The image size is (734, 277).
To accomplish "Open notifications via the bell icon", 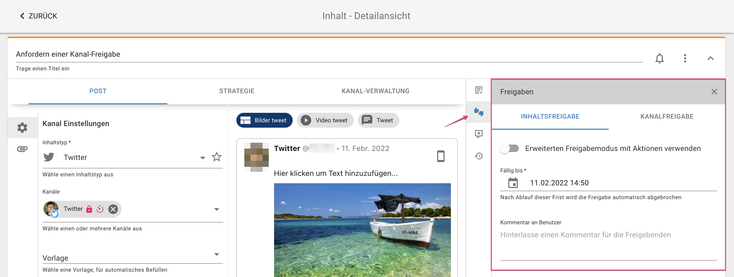I will (659, 58).
